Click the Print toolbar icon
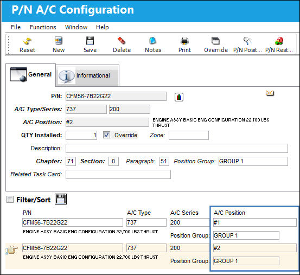The width and height of the screenshot is (300, 275). pyautogui.click(x=184, y=41)
